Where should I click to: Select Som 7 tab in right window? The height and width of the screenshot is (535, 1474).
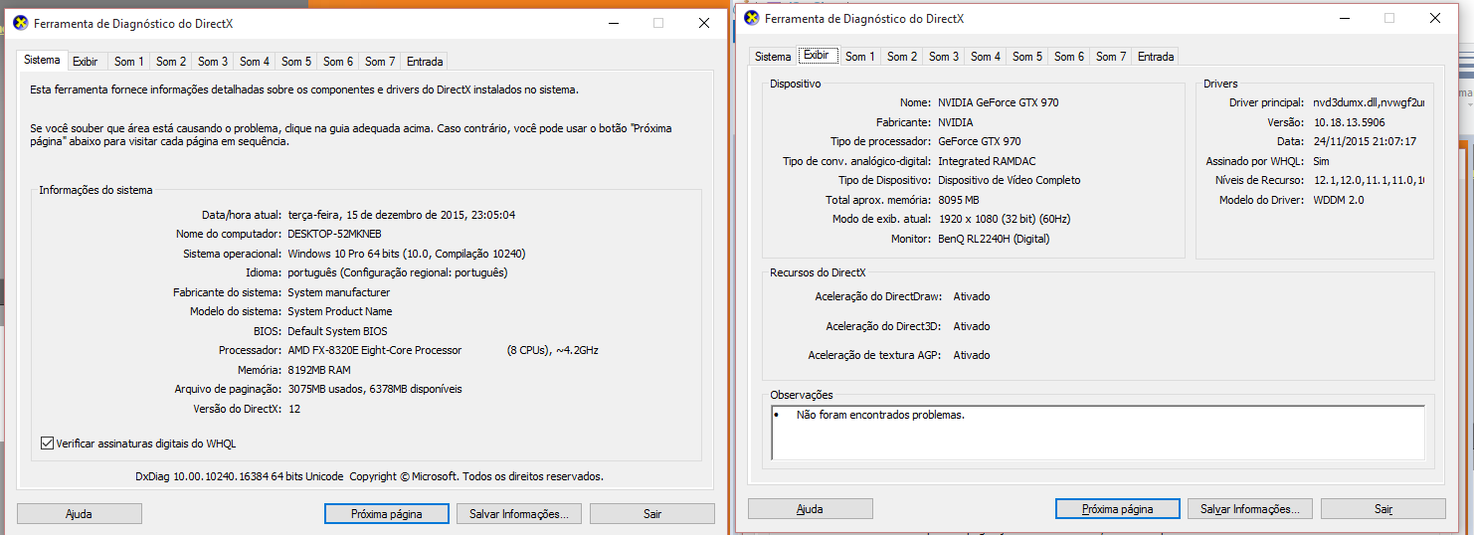point(1111,57)
